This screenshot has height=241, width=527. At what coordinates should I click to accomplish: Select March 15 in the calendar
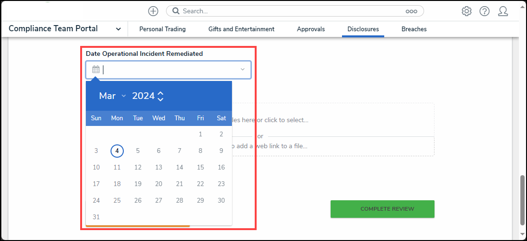point(200,167)
